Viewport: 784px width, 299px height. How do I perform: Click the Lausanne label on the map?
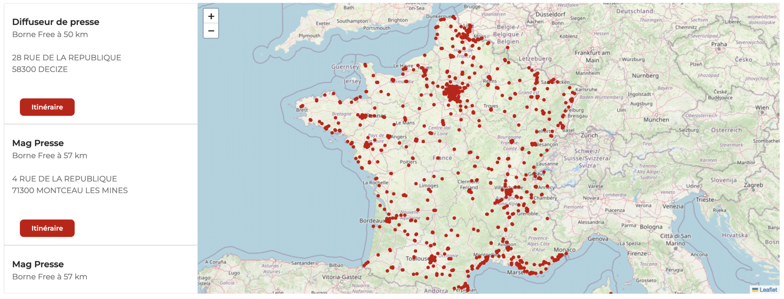547,164
